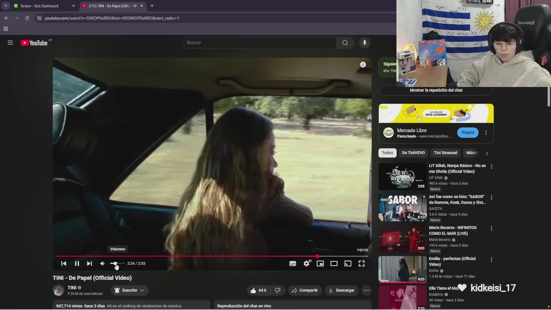Like the video, 64 k
The width and height of the screenshot is (551, 310).
[258, 290]
